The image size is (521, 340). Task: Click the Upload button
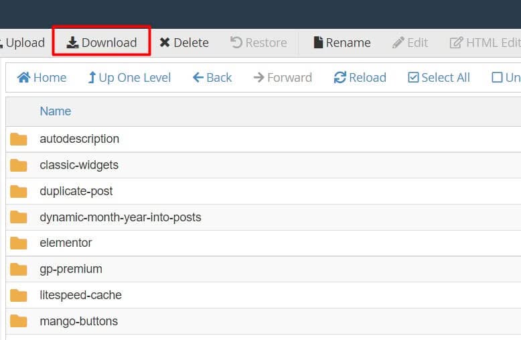22,42
